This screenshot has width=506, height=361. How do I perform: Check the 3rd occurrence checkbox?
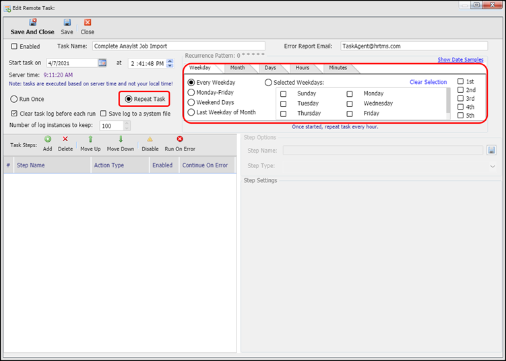coord(460,98)
